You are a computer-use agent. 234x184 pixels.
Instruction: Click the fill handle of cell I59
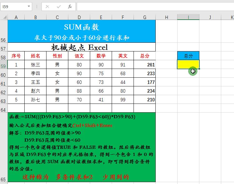click(199, 69)
